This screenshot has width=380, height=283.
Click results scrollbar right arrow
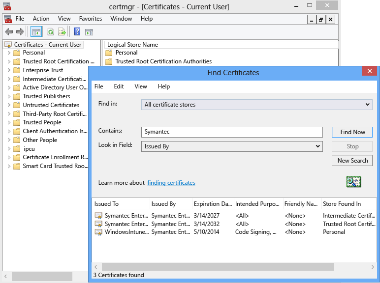(373, 267)
